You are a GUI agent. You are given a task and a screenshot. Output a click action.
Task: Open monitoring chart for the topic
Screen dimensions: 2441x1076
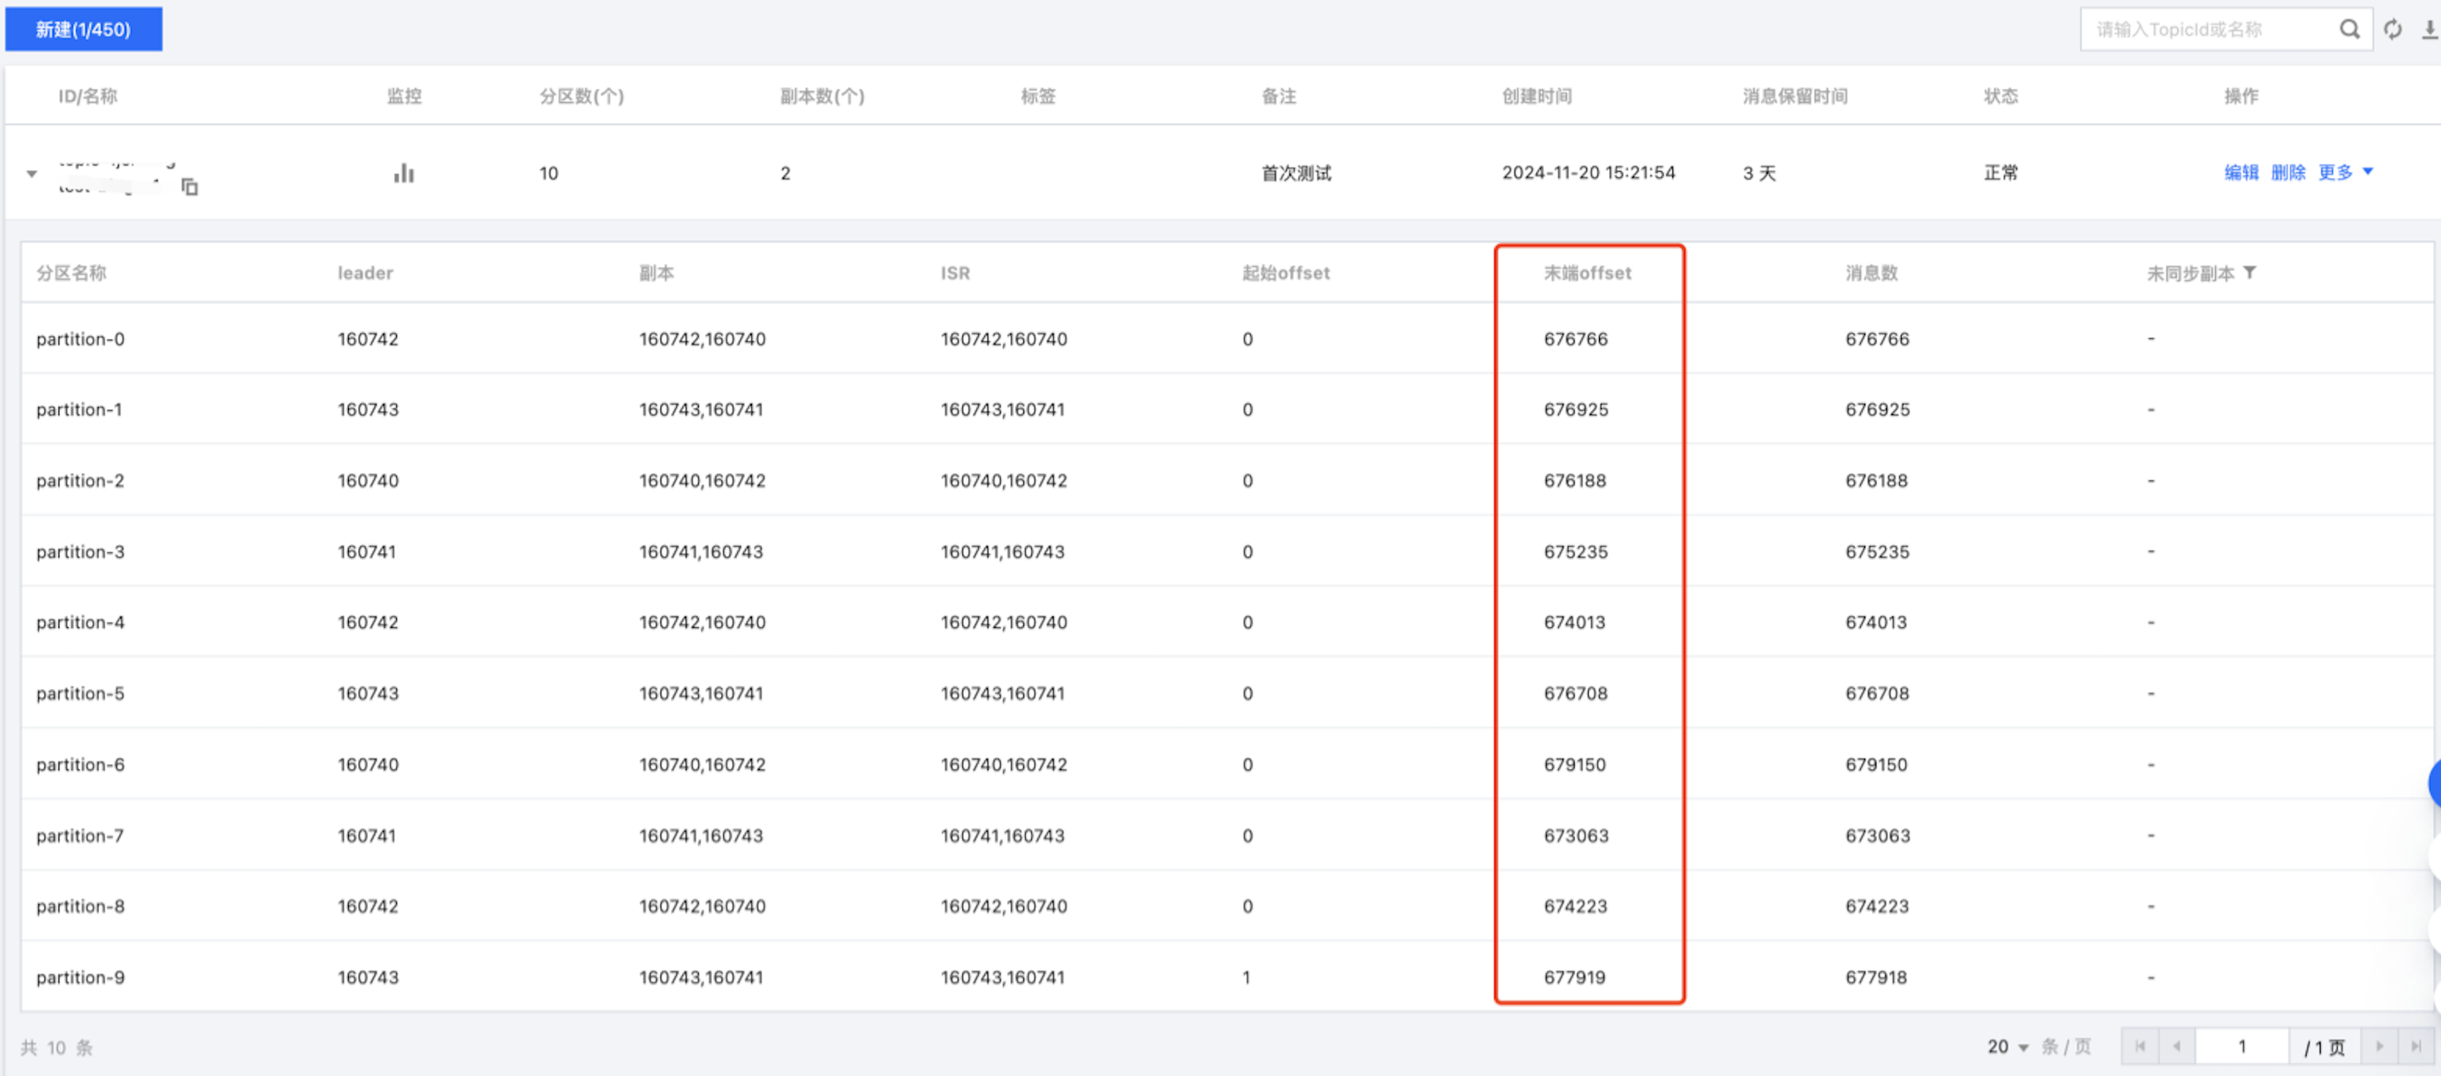pyautogui.click(x=405, y=174)
